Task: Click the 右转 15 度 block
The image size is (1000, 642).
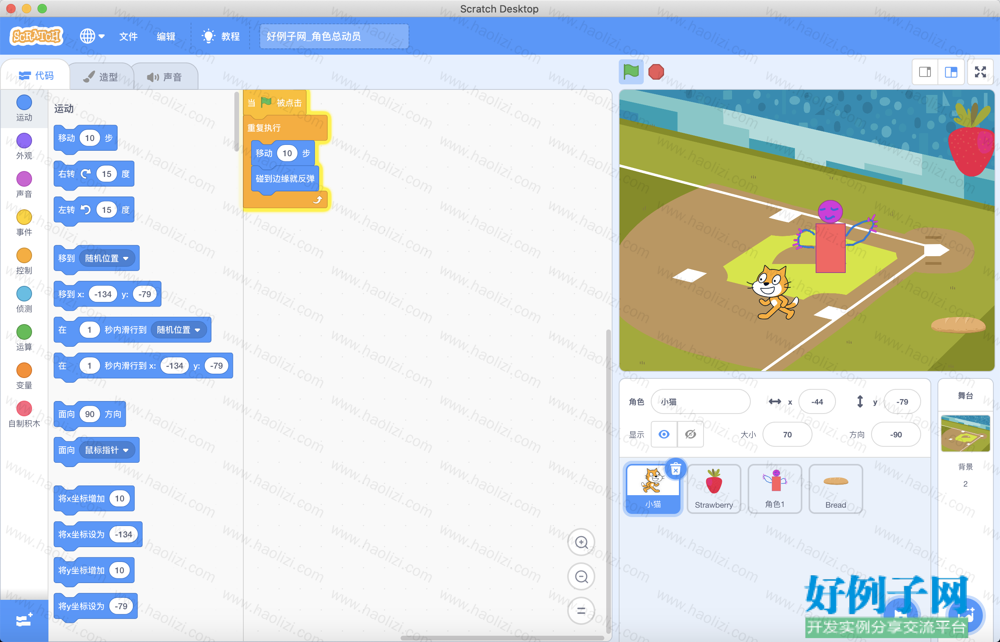Action: [x=94, y=174]
